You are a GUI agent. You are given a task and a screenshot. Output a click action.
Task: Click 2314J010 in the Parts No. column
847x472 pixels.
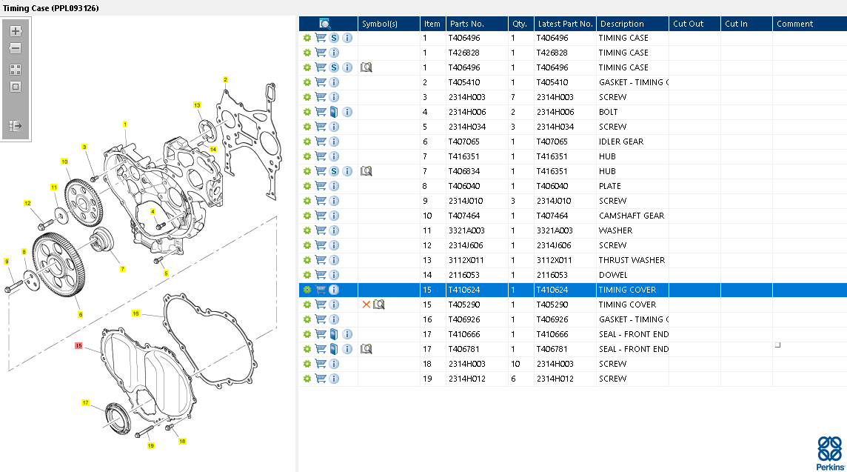(x=466, y=201)
